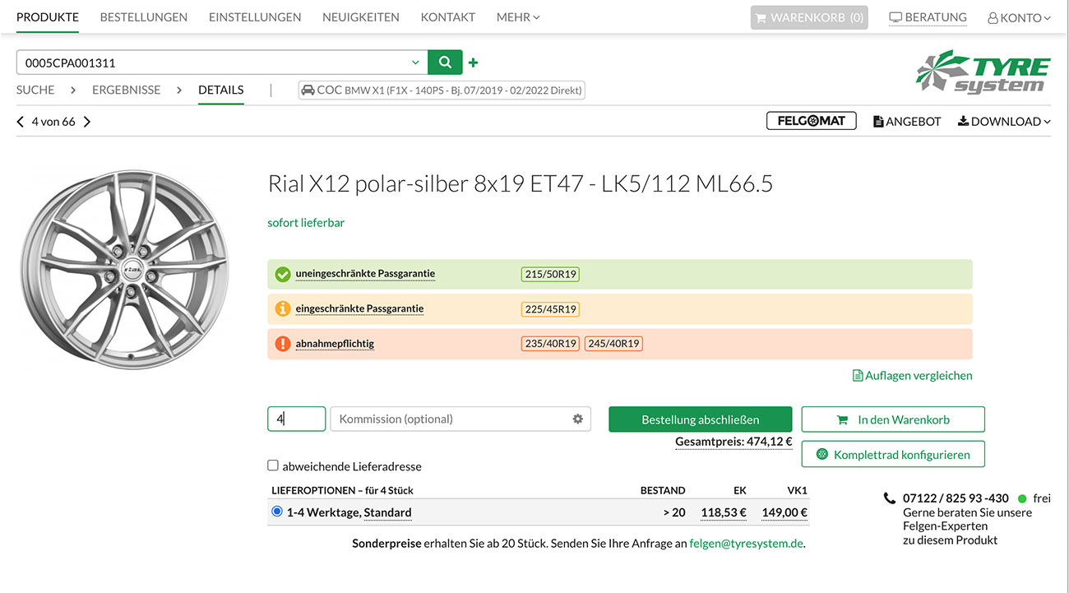Click In den Warenkorb button
Screen dimensions: 1069x593
[893, 419]
